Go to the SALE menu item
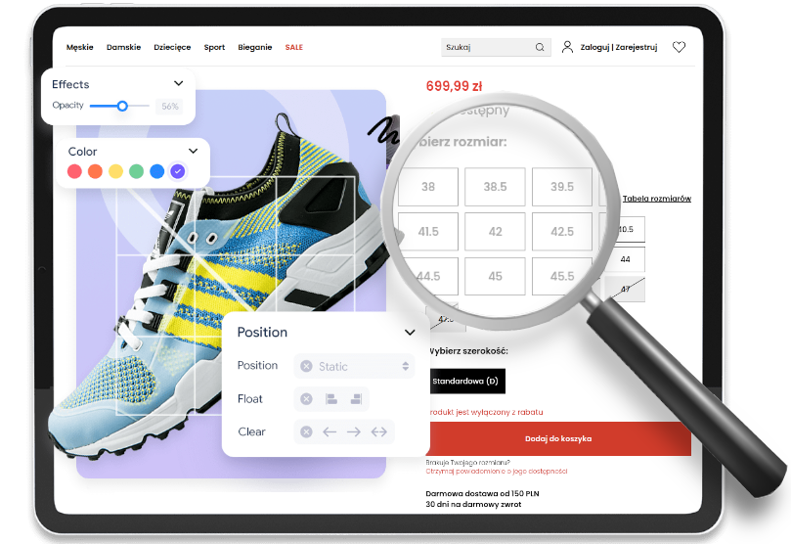 [294, 47]
